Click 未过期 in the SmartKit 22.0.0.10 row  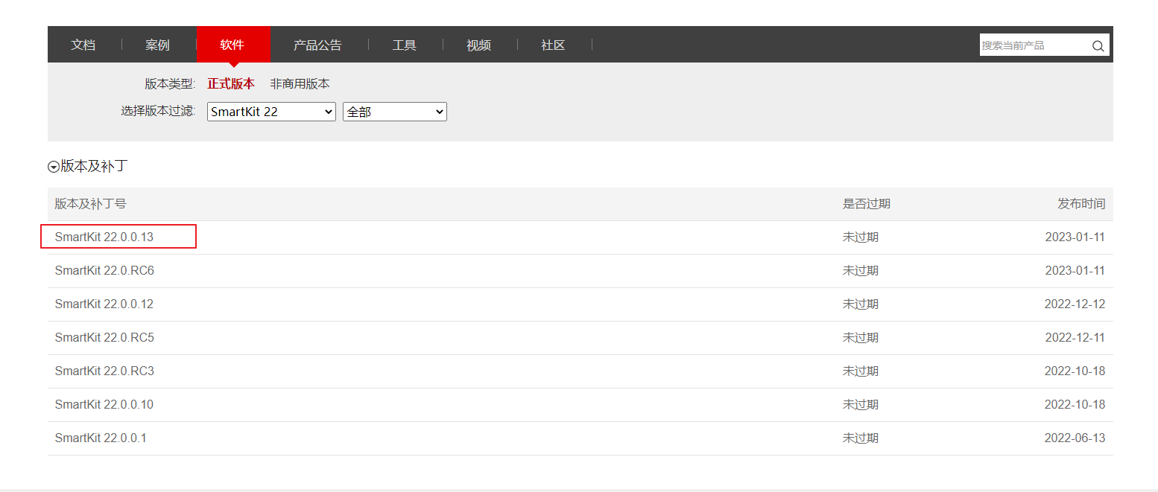(x=861, y=405)
